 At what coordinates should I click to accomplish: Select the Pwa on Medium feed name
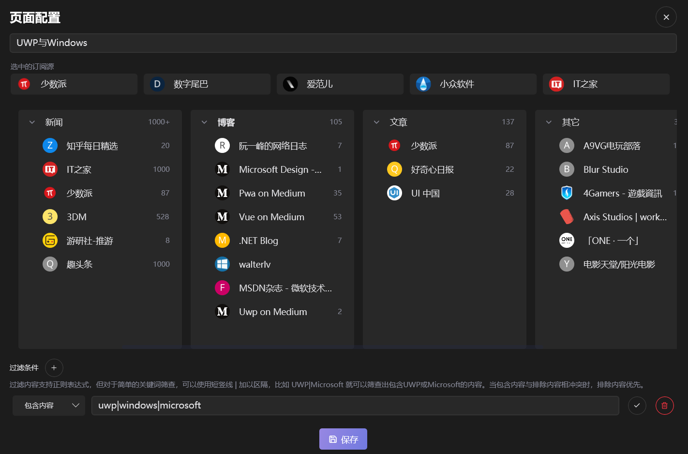pos(272,193)
